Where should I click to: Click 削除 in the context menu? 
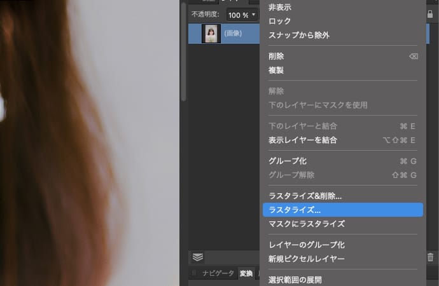pyautogui.click(x=276, y=56)
